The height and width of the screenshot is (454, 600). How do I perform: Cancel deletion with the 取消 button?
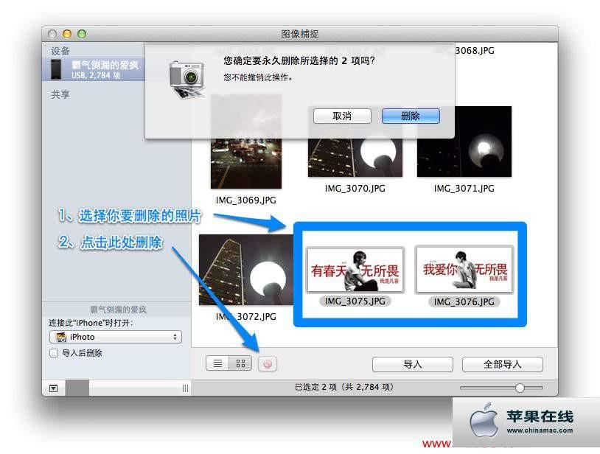pyautogui.click(x=342, y=116)
